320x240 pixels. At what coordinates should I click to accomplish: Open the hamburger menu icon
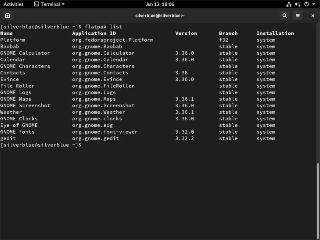pyautogui.click(x=298, y=16)
